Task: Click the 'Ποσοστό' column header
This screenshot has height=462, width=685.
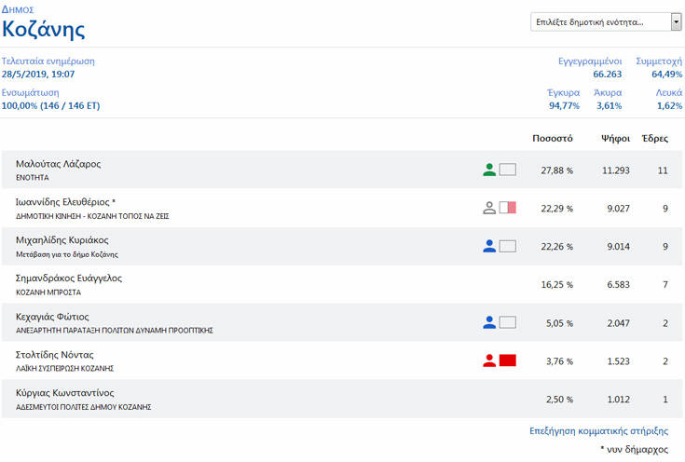Action: point(552,139)
